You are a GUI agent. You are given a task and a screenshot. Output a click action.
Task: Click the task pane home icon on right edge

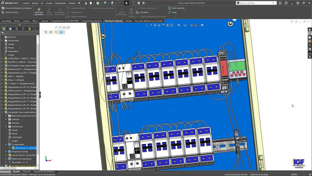(x=309, y=30)
